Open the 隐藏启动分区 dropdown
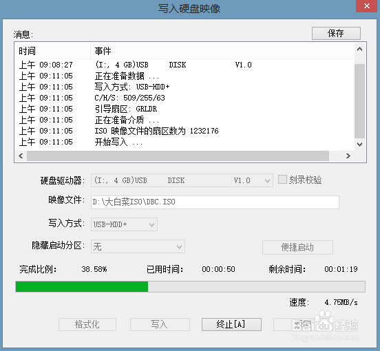Viewport: 380px width, 351px height. pos(138,246)
